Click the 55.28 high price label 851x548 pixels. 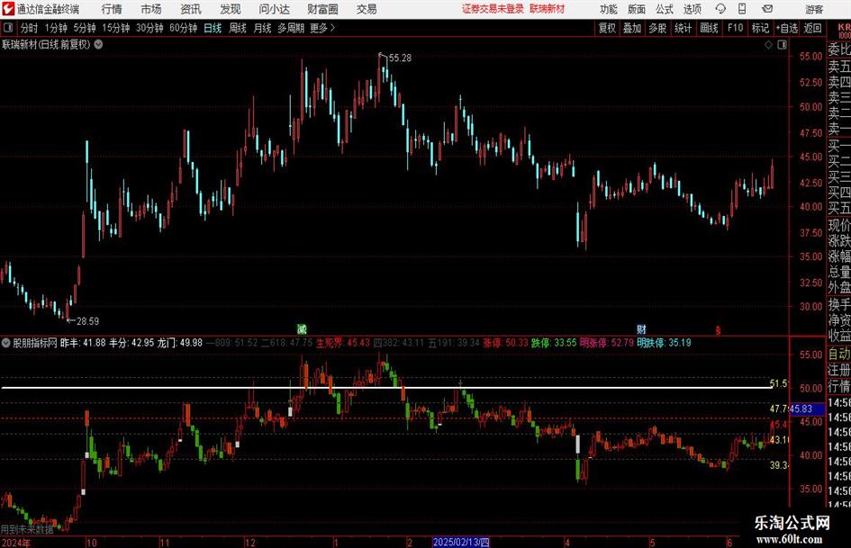(400, 58)
